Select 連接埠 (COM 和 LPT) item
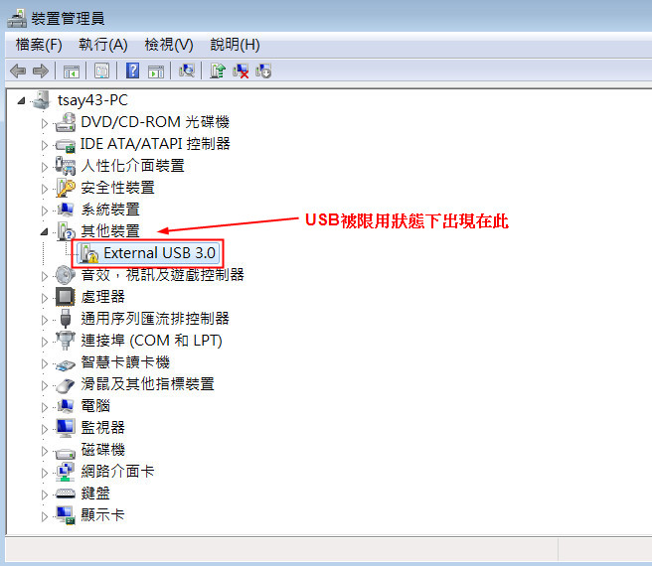This screenshot has height=566, width=652. [151, 341]
